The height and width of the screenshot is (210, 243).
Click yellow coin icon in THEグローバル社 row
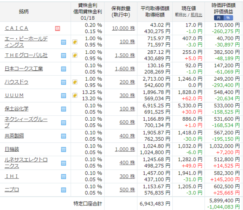(x=75, y=55)
